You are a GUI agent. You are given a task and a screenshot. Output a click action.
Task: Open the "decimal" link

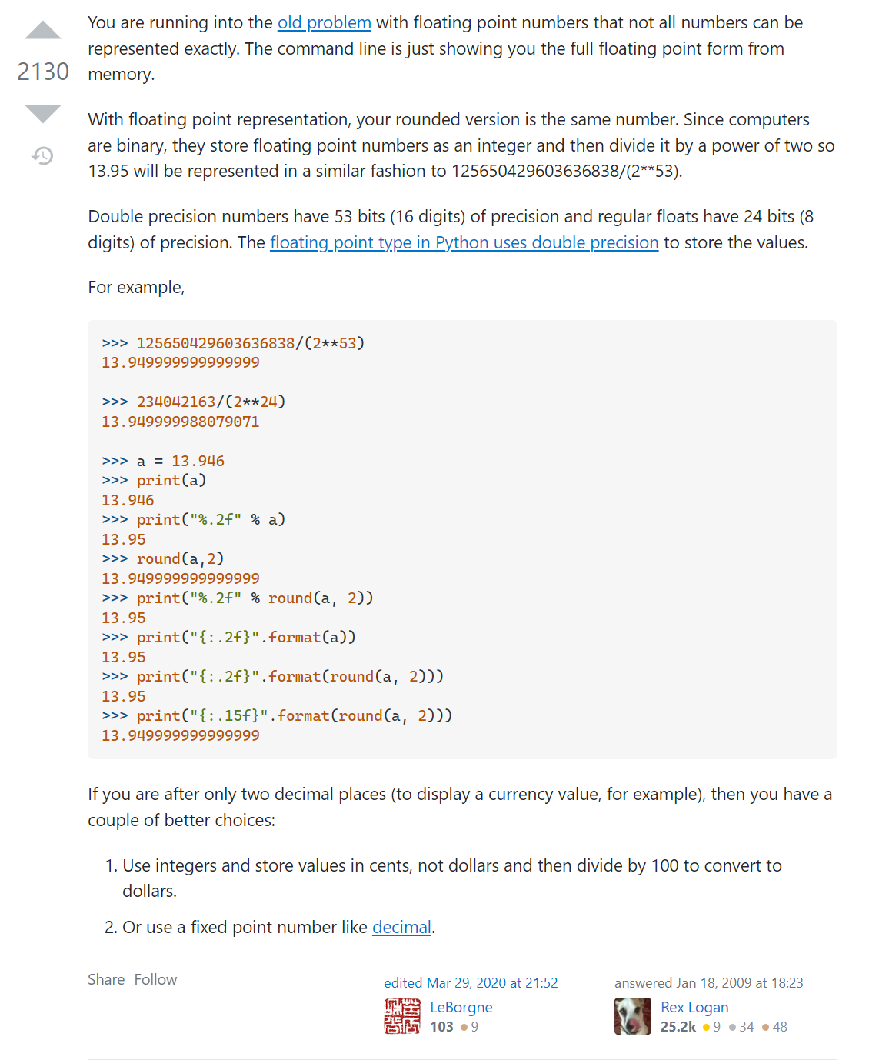pos(401,928)
